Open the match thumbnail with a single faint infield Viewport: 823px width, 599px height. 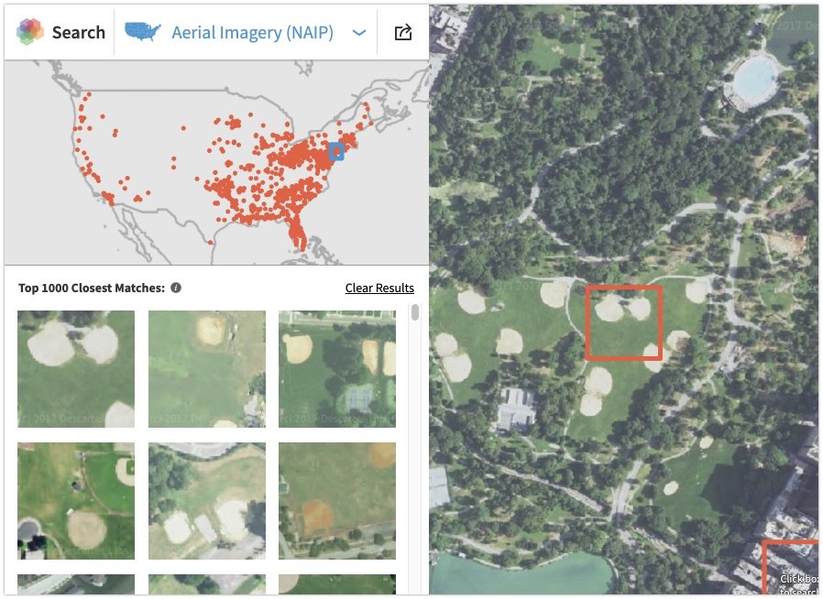[x=207, y=369]
